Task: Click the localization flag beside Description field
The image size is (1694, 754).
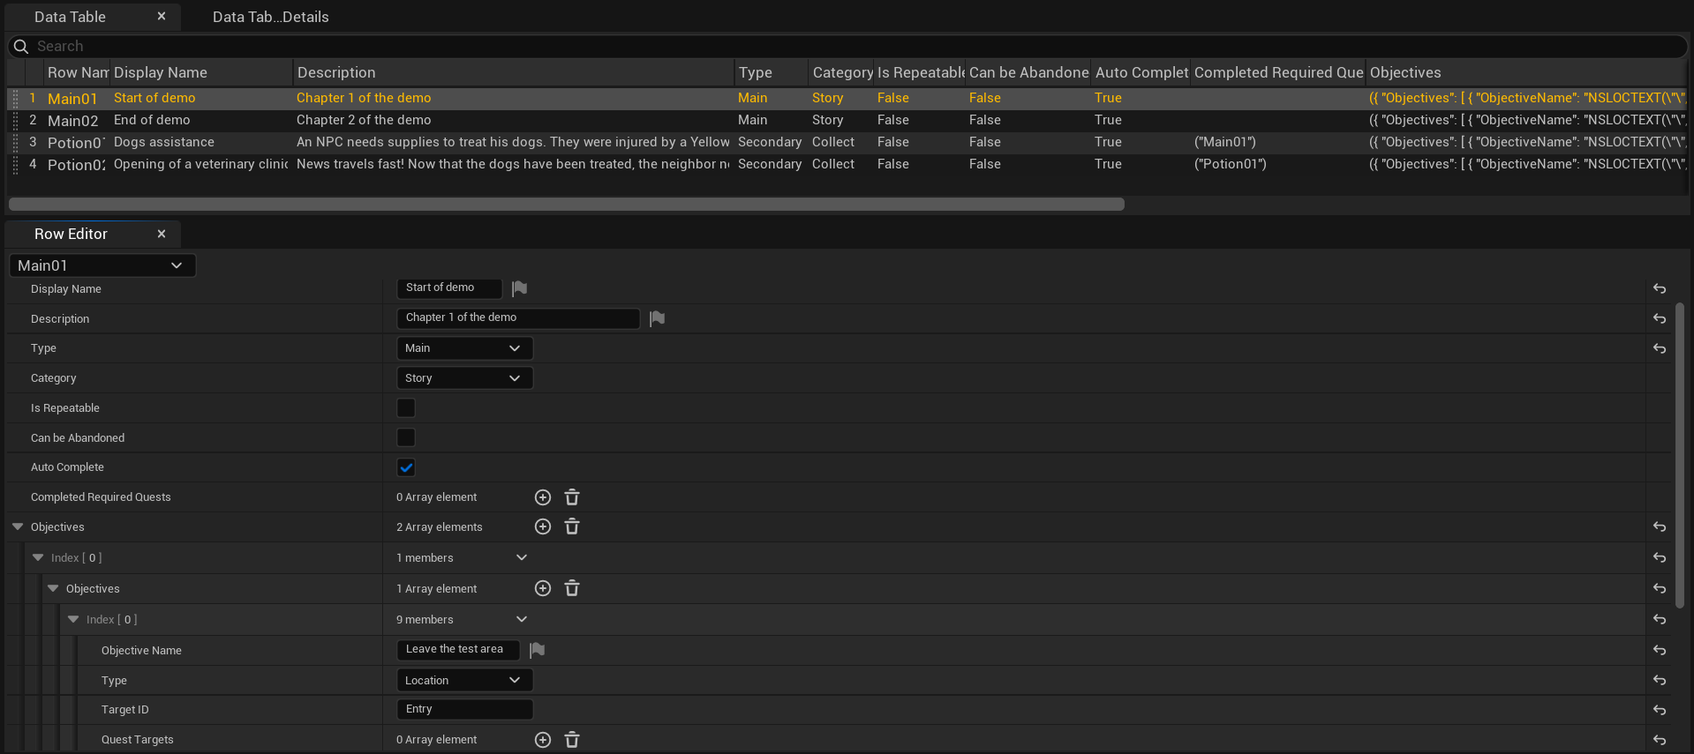Action: point(657,318)
